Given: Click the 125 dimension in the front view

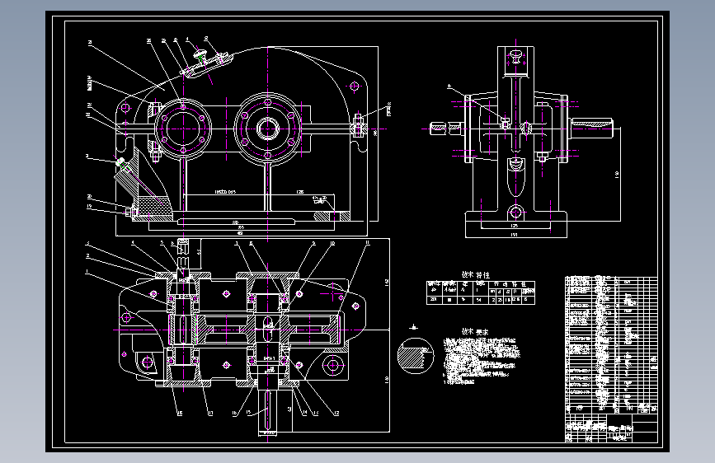Looking at the screenshot, I should tap(300, 192).
